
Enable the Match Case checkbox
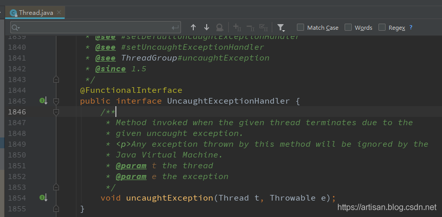click(x=300, y=27)
